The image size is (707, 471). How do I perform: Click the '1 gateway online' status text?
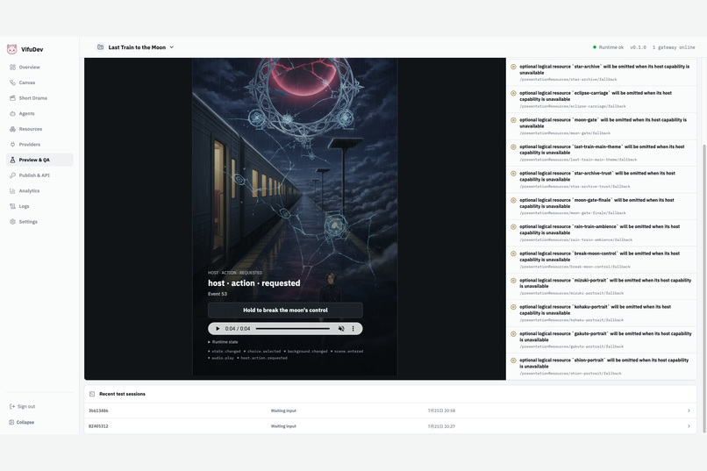tap(674, 46)
